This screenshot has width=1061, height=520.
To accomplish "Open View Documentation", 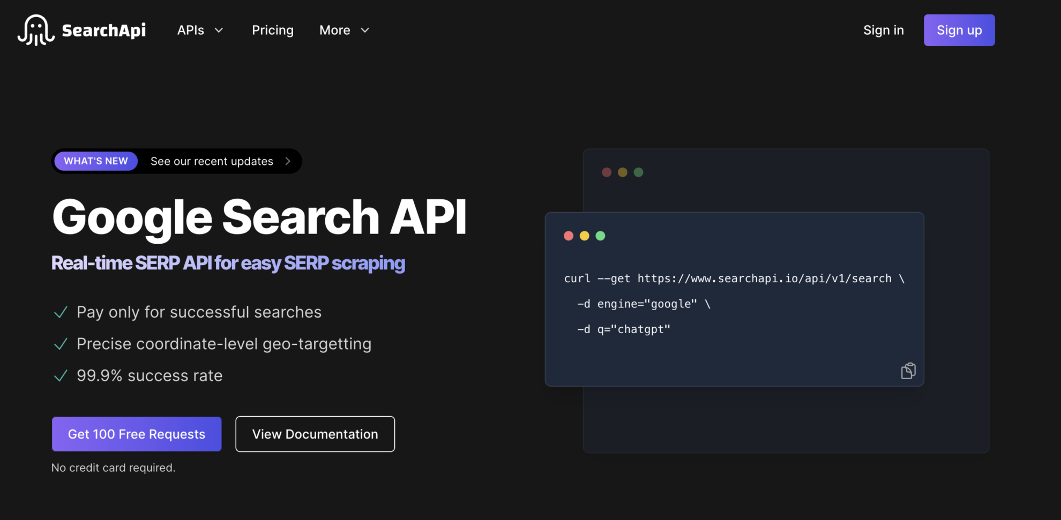I will click(x=315, y=434).
